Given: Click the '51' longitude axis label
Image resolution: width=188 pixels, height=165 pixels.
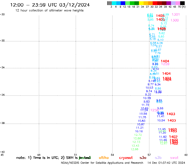Looking at the screenshot, I should [75, 155].
